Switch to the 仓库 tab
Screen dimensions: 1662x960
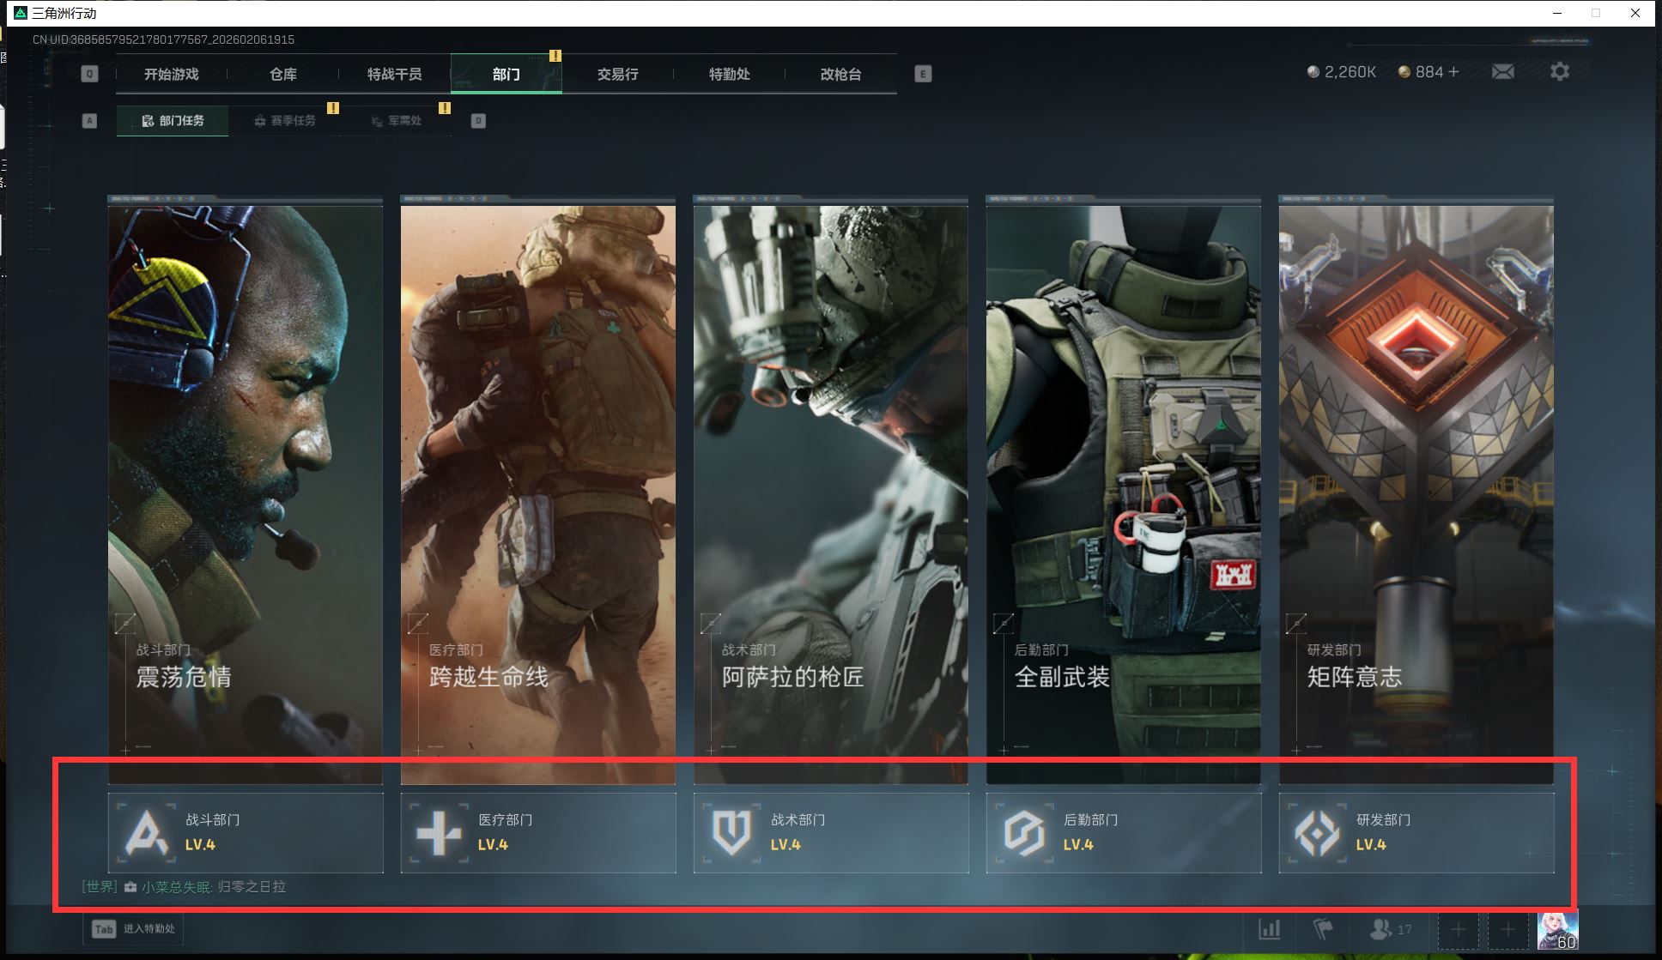click(283, 75)
